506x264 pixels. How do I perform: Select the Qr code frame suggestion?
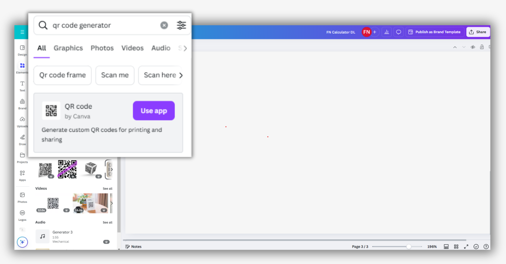62,75
